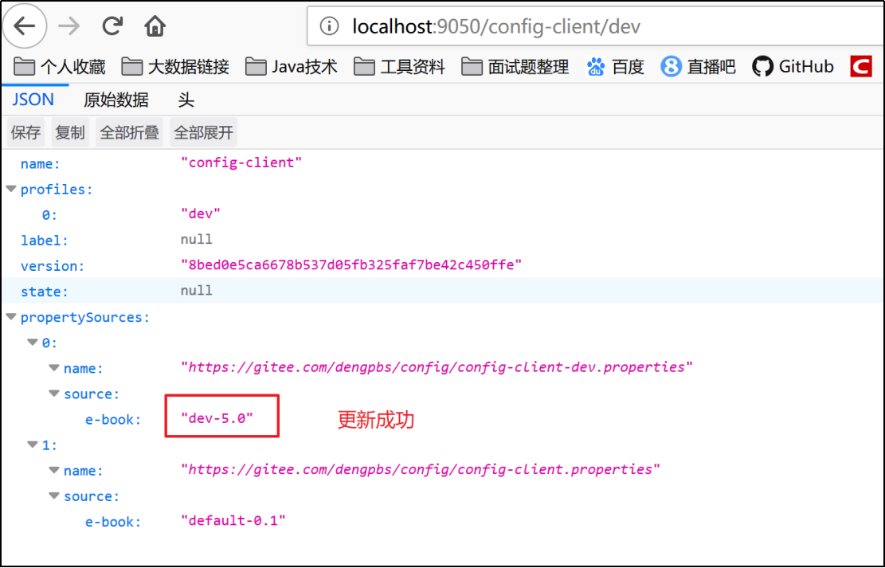Collapse the propertySources node
This screenshot has width=885, height=568.
click(10, 317)
